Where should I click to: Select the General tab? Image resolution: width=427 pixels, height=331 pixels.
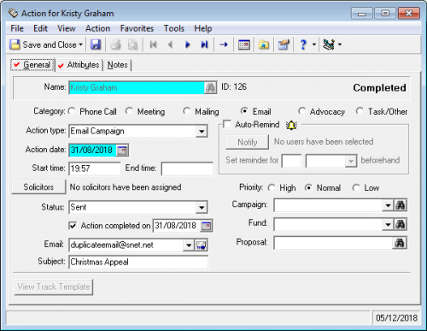[x=32, y=65]
